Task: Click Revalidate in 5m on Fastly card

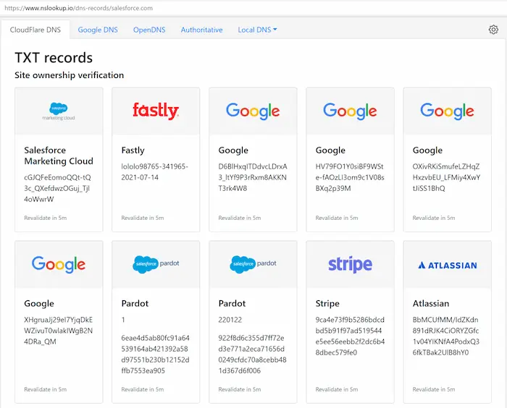Action: click(x=142, y=218)
